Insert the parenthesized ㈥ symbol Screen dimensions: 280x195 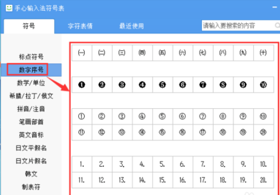pos(183,53)
